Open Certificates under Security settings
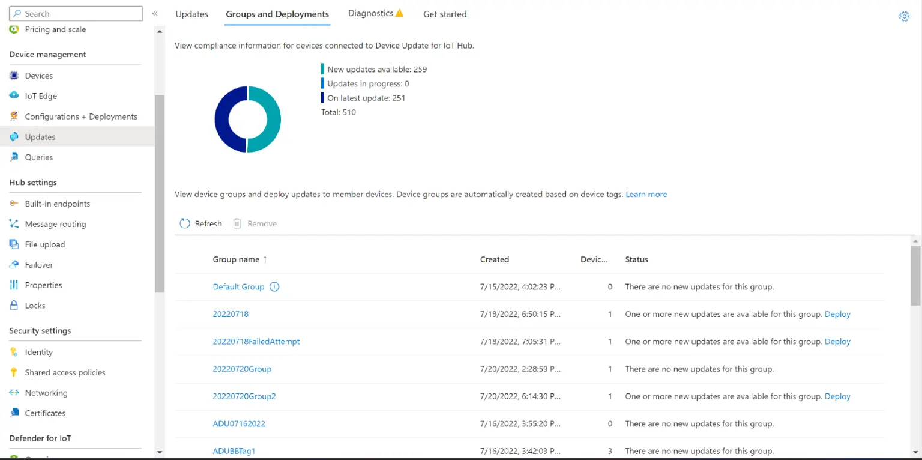 point(44,413)
